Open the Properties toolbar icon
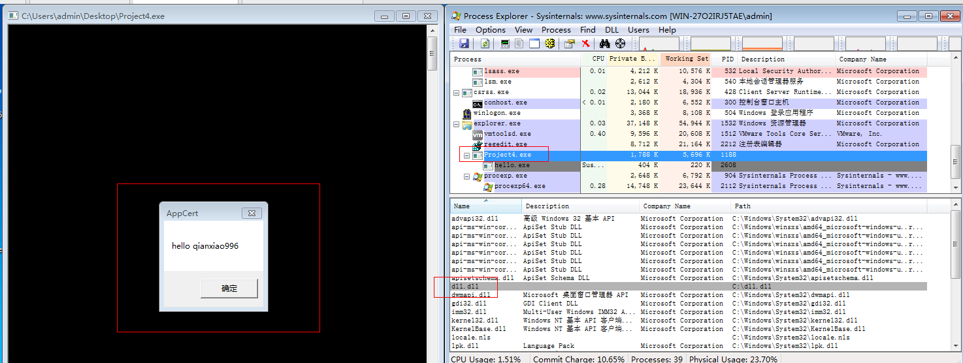The height and width of the screenshot is (363, 963). coord(570,44)
